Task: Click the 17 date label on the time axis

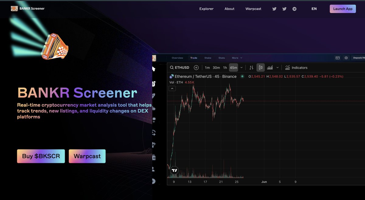Action: (x=205, y=182)
